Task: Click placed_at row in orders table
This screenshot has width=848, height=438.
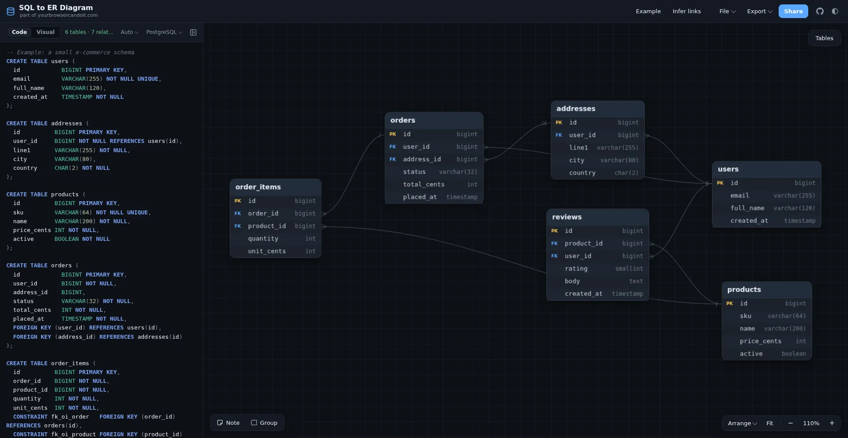Action: tap(434, 197)
